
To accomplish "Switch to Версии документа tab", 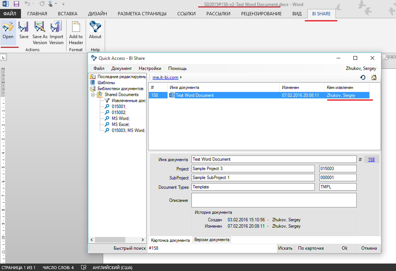I will tap(212, 240).
